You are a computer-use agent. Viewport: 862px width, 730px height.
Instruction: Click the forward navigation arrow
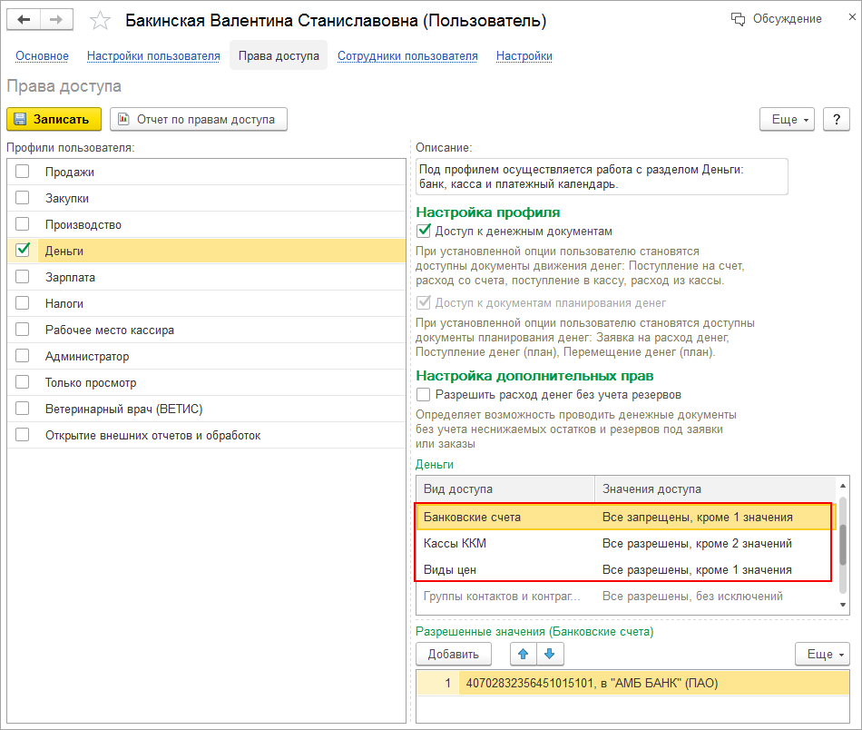[x=56, y=20]
